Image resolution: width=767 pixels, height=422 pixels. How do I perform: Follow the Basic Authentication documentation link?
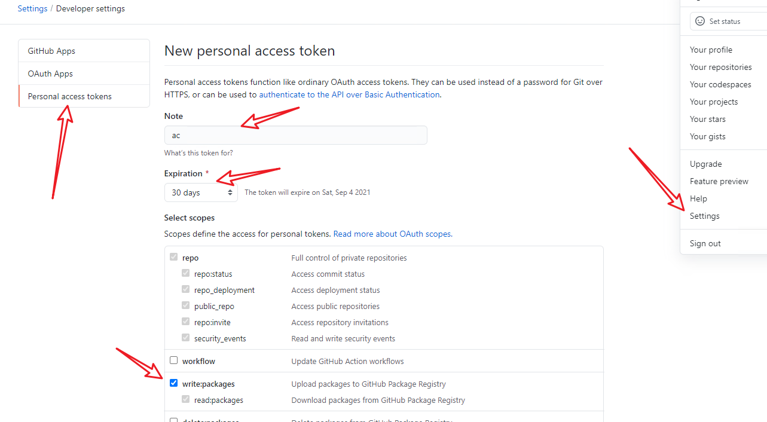click(348, 94)
